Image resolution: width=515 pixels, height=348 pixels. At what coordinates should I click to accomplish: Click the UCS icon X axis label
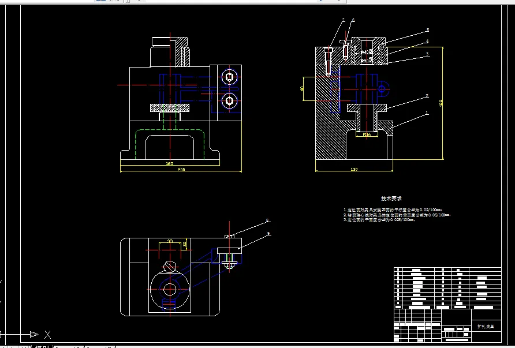(x=47, y=335)
